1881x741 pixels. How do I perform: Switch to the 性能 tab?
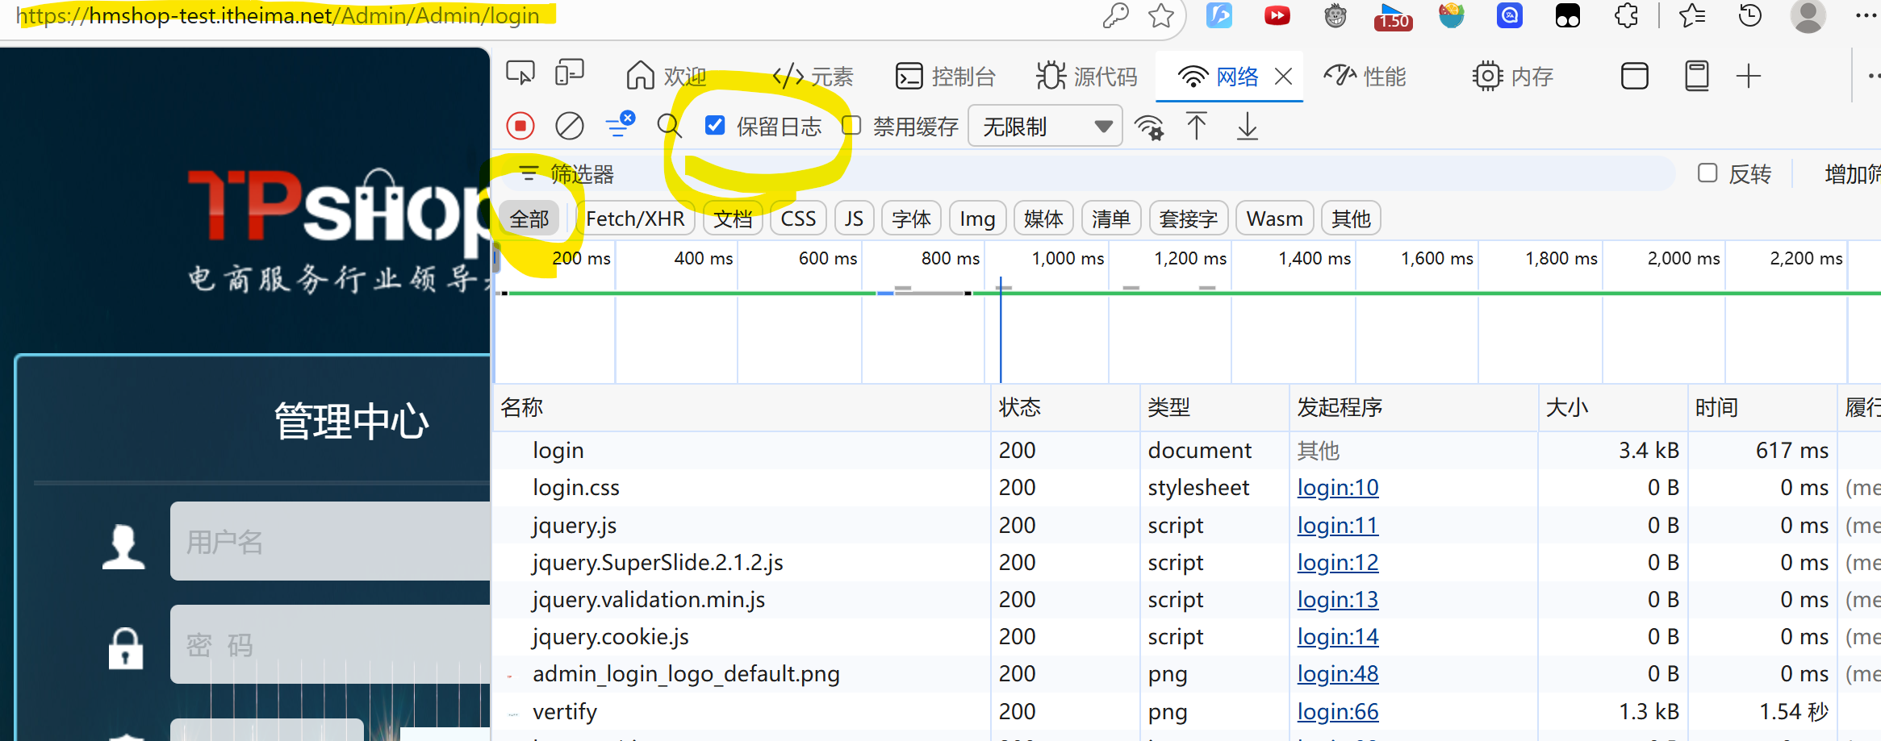pyautogui.click(x=1365, y=77)
